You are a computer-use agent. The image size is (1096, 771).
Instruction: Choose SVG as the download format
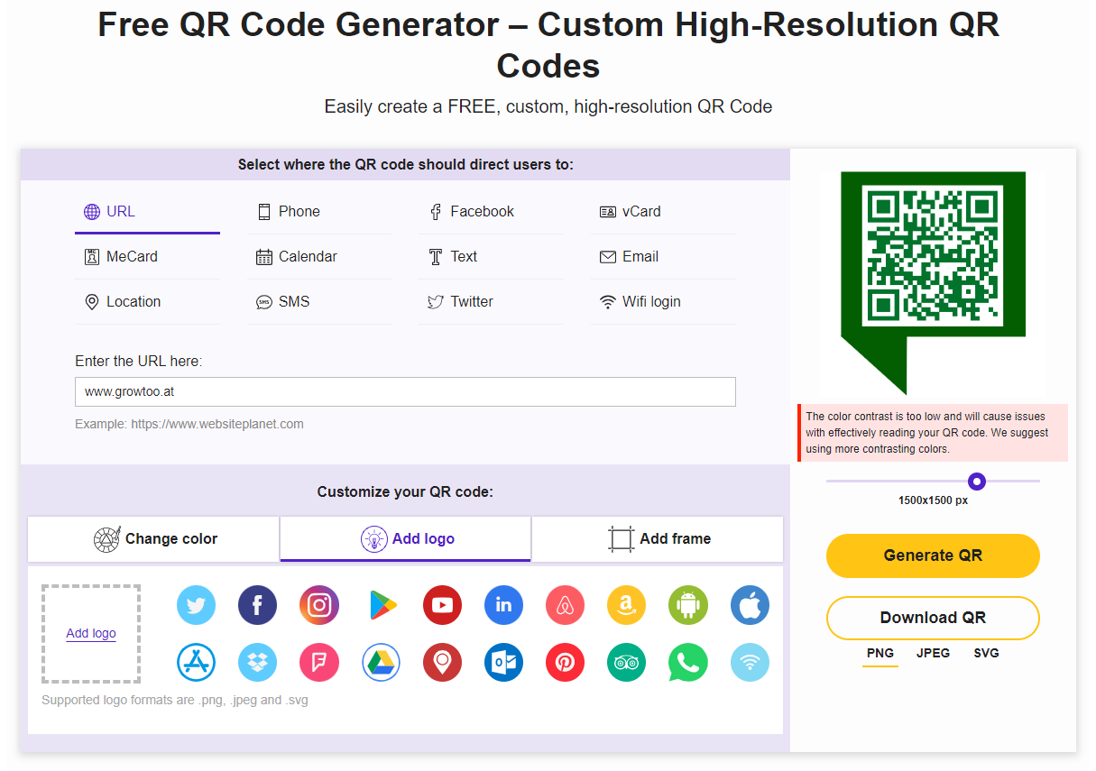pos(986,653)
